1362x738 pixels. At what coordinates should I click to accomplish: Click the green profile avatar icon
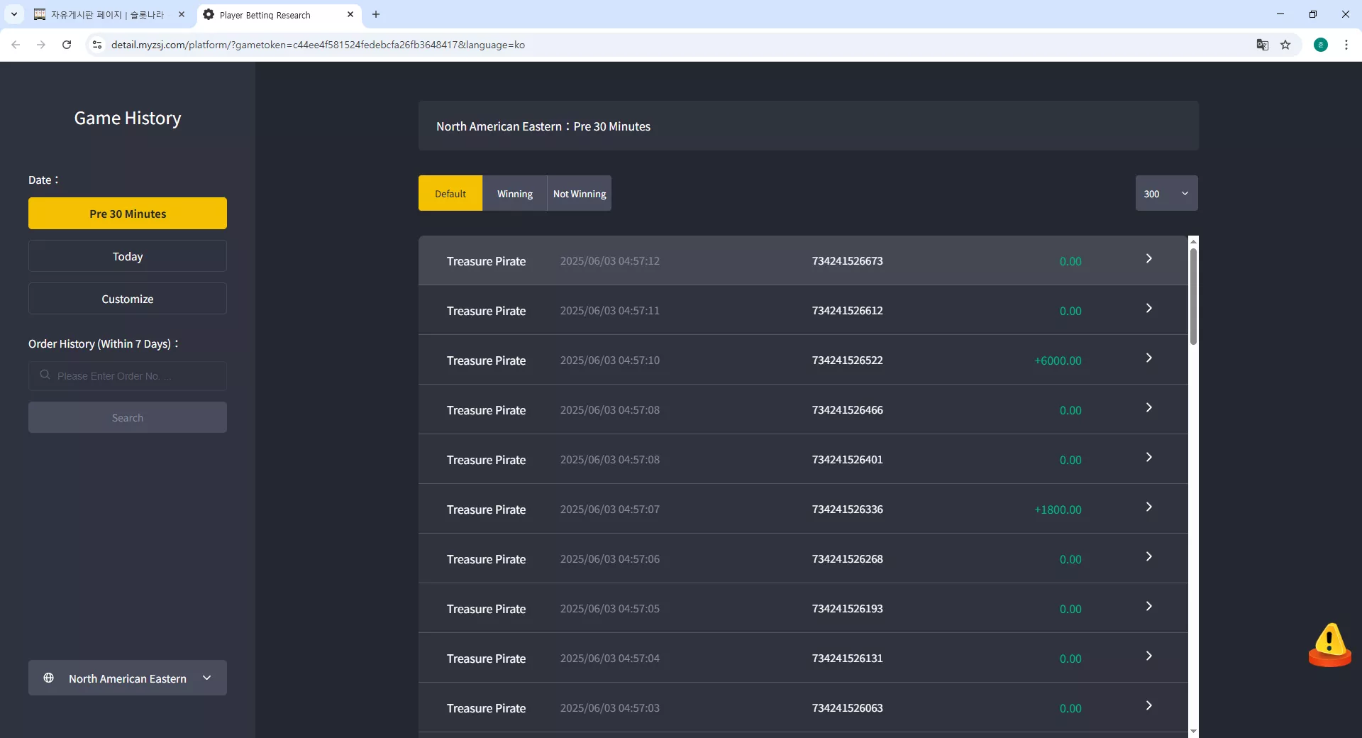(x=1321, y=45)
